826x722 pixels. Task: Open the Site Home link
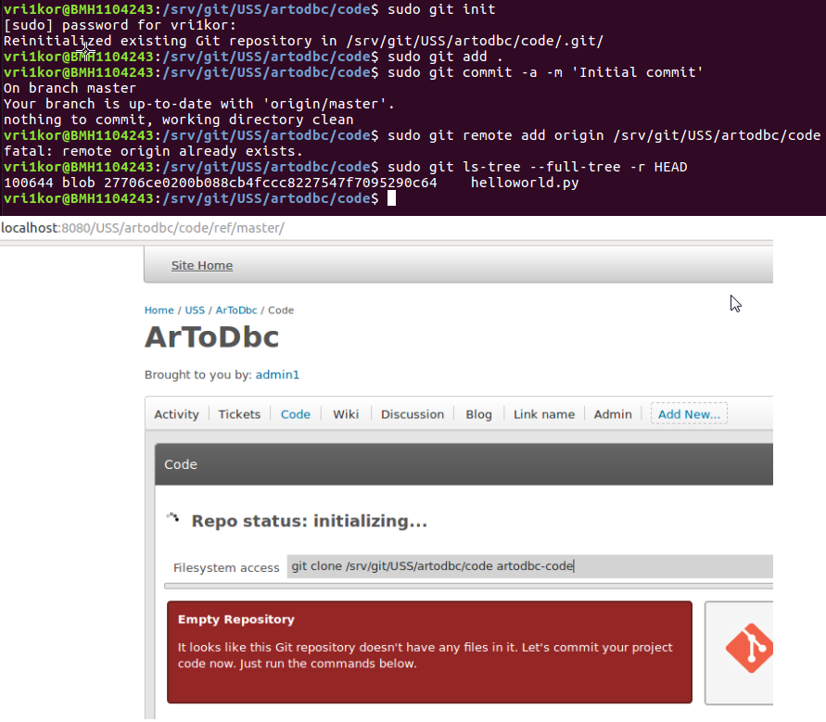[x=201, y=266]
